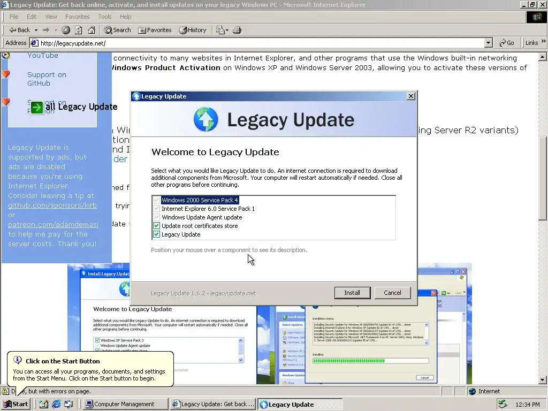Click the page scrollbar down arrow
This screenshot has width=548, height=411.
(x=543, y=380)
